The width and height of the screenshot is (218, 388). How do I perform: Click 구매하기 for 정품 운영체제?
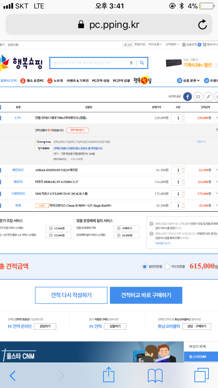pyautogui.click(x=126, y=228)
